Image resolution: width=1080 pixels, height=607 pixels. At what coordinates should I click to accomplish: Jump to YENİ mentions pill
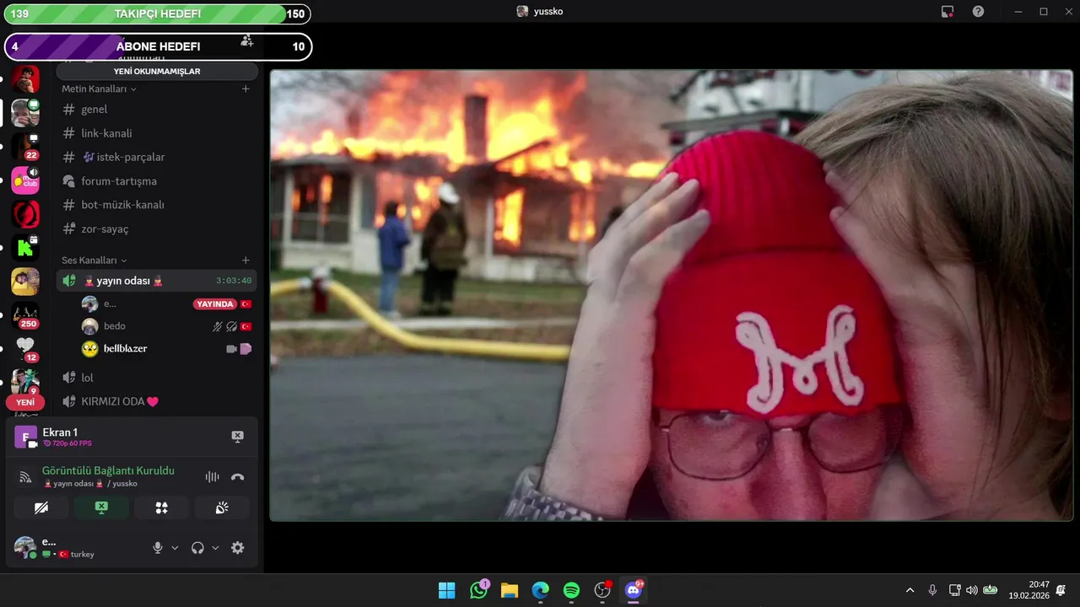(x=25, y=402)
